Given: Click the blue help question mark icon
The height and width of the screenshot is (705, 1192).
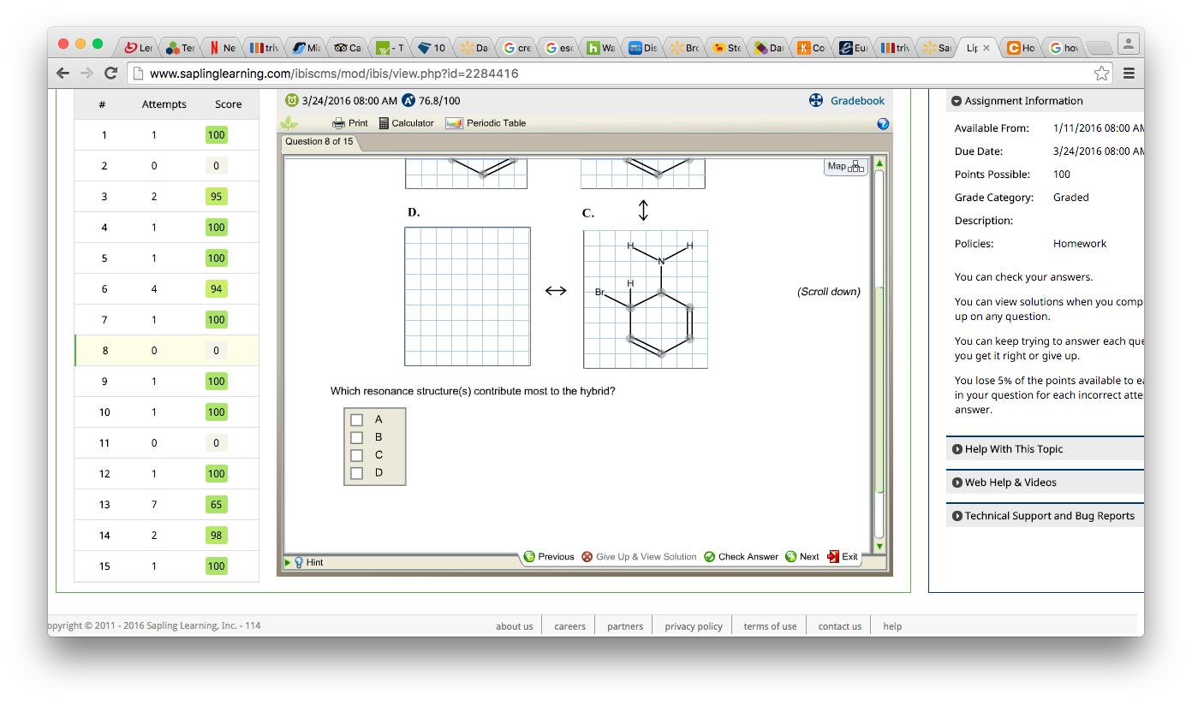Looking at the screenshot, I should coord(883,124).
